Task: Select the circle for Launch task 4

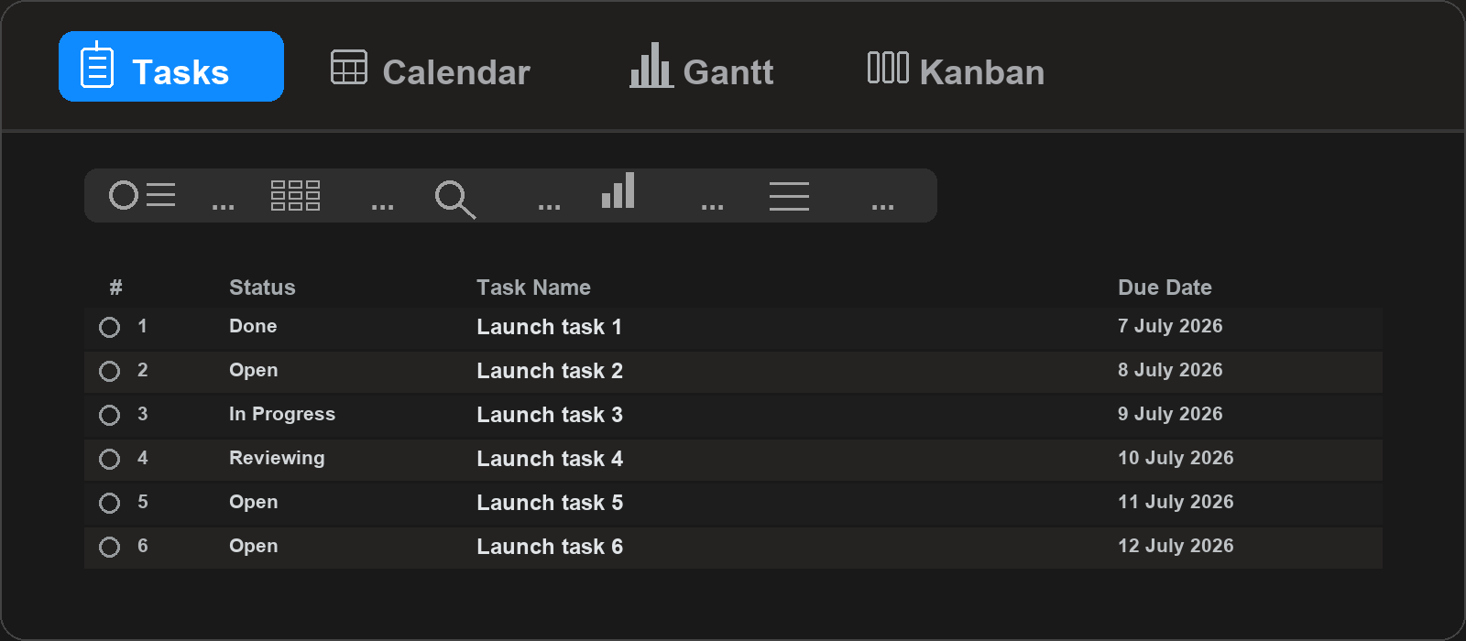Action: [x=109, y=459]
